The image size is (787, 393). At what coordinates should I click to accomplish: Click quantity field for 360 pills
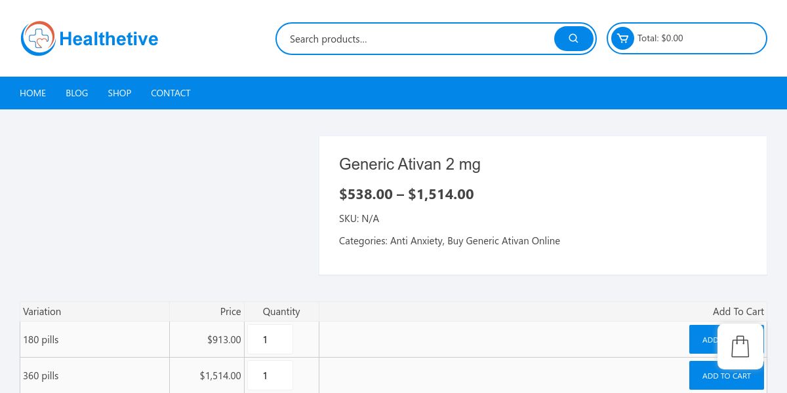point(270,376)
